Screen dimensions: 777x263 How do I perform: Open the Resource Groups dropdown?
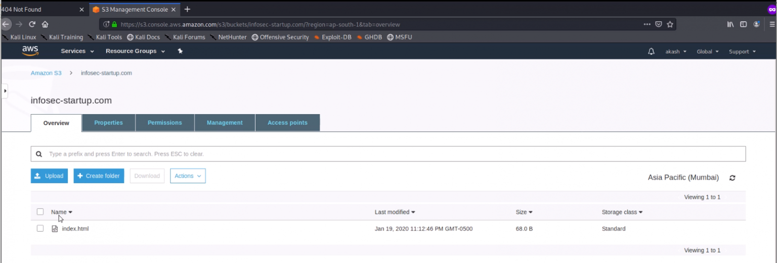[135, 51]
